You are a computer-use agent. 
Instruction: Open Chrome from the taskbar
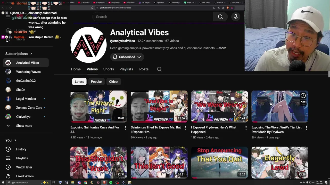tap(85, 182)
